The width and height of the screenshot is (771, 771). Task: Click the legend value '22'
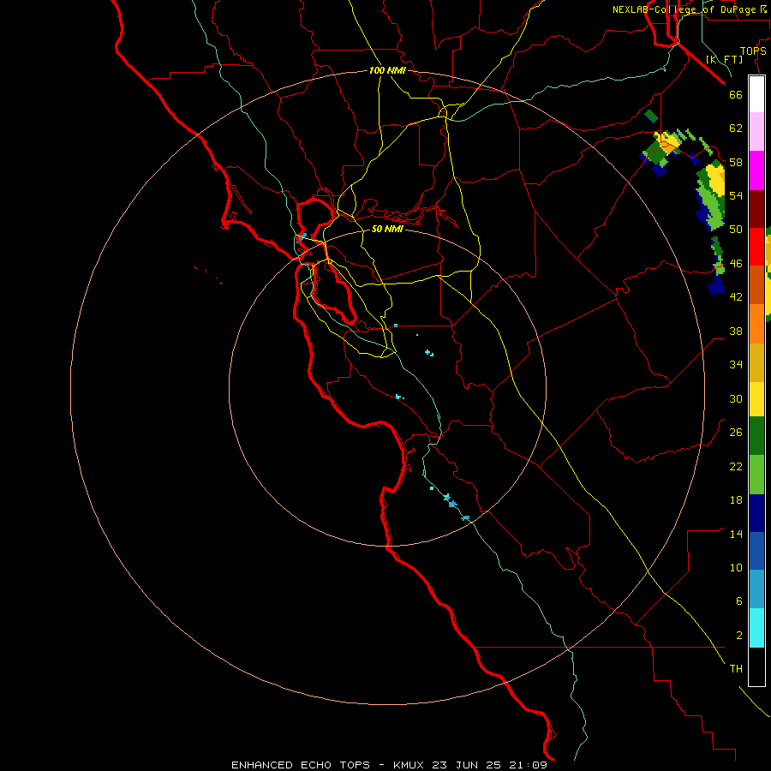pyautogui.click(x=736, y=466)
